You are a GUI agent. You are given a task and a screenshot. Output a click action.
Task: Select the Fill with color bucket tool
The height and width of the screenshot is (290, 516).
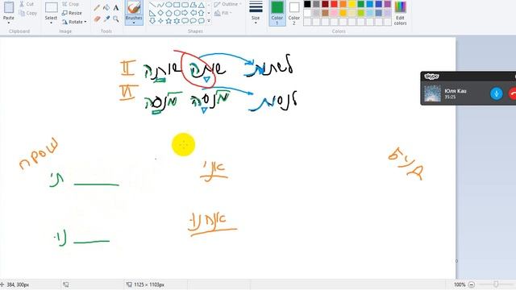[x=106, y=7]
